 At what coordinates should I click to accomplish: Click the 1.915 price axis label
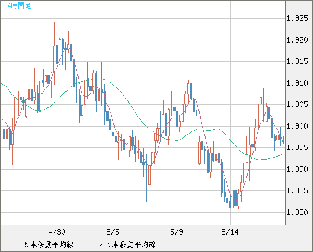(297, 61)
